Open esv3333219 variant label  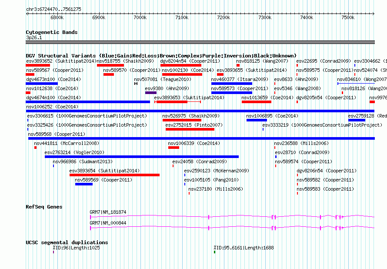(322, 125)
